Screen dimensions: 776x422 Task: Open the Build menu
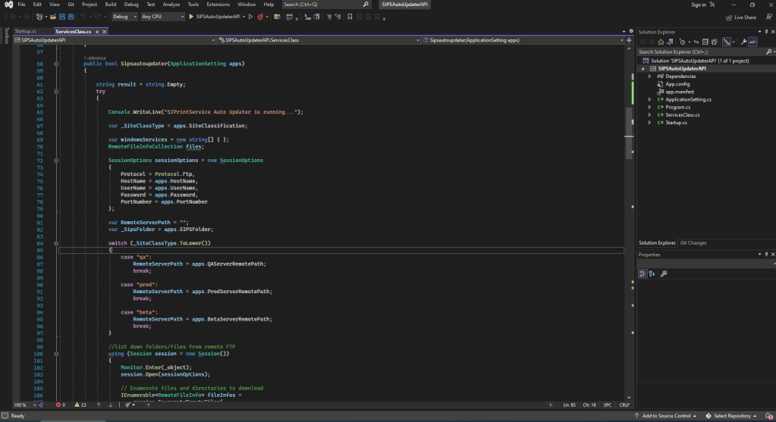pyautogui.click(x=111, y=5)
